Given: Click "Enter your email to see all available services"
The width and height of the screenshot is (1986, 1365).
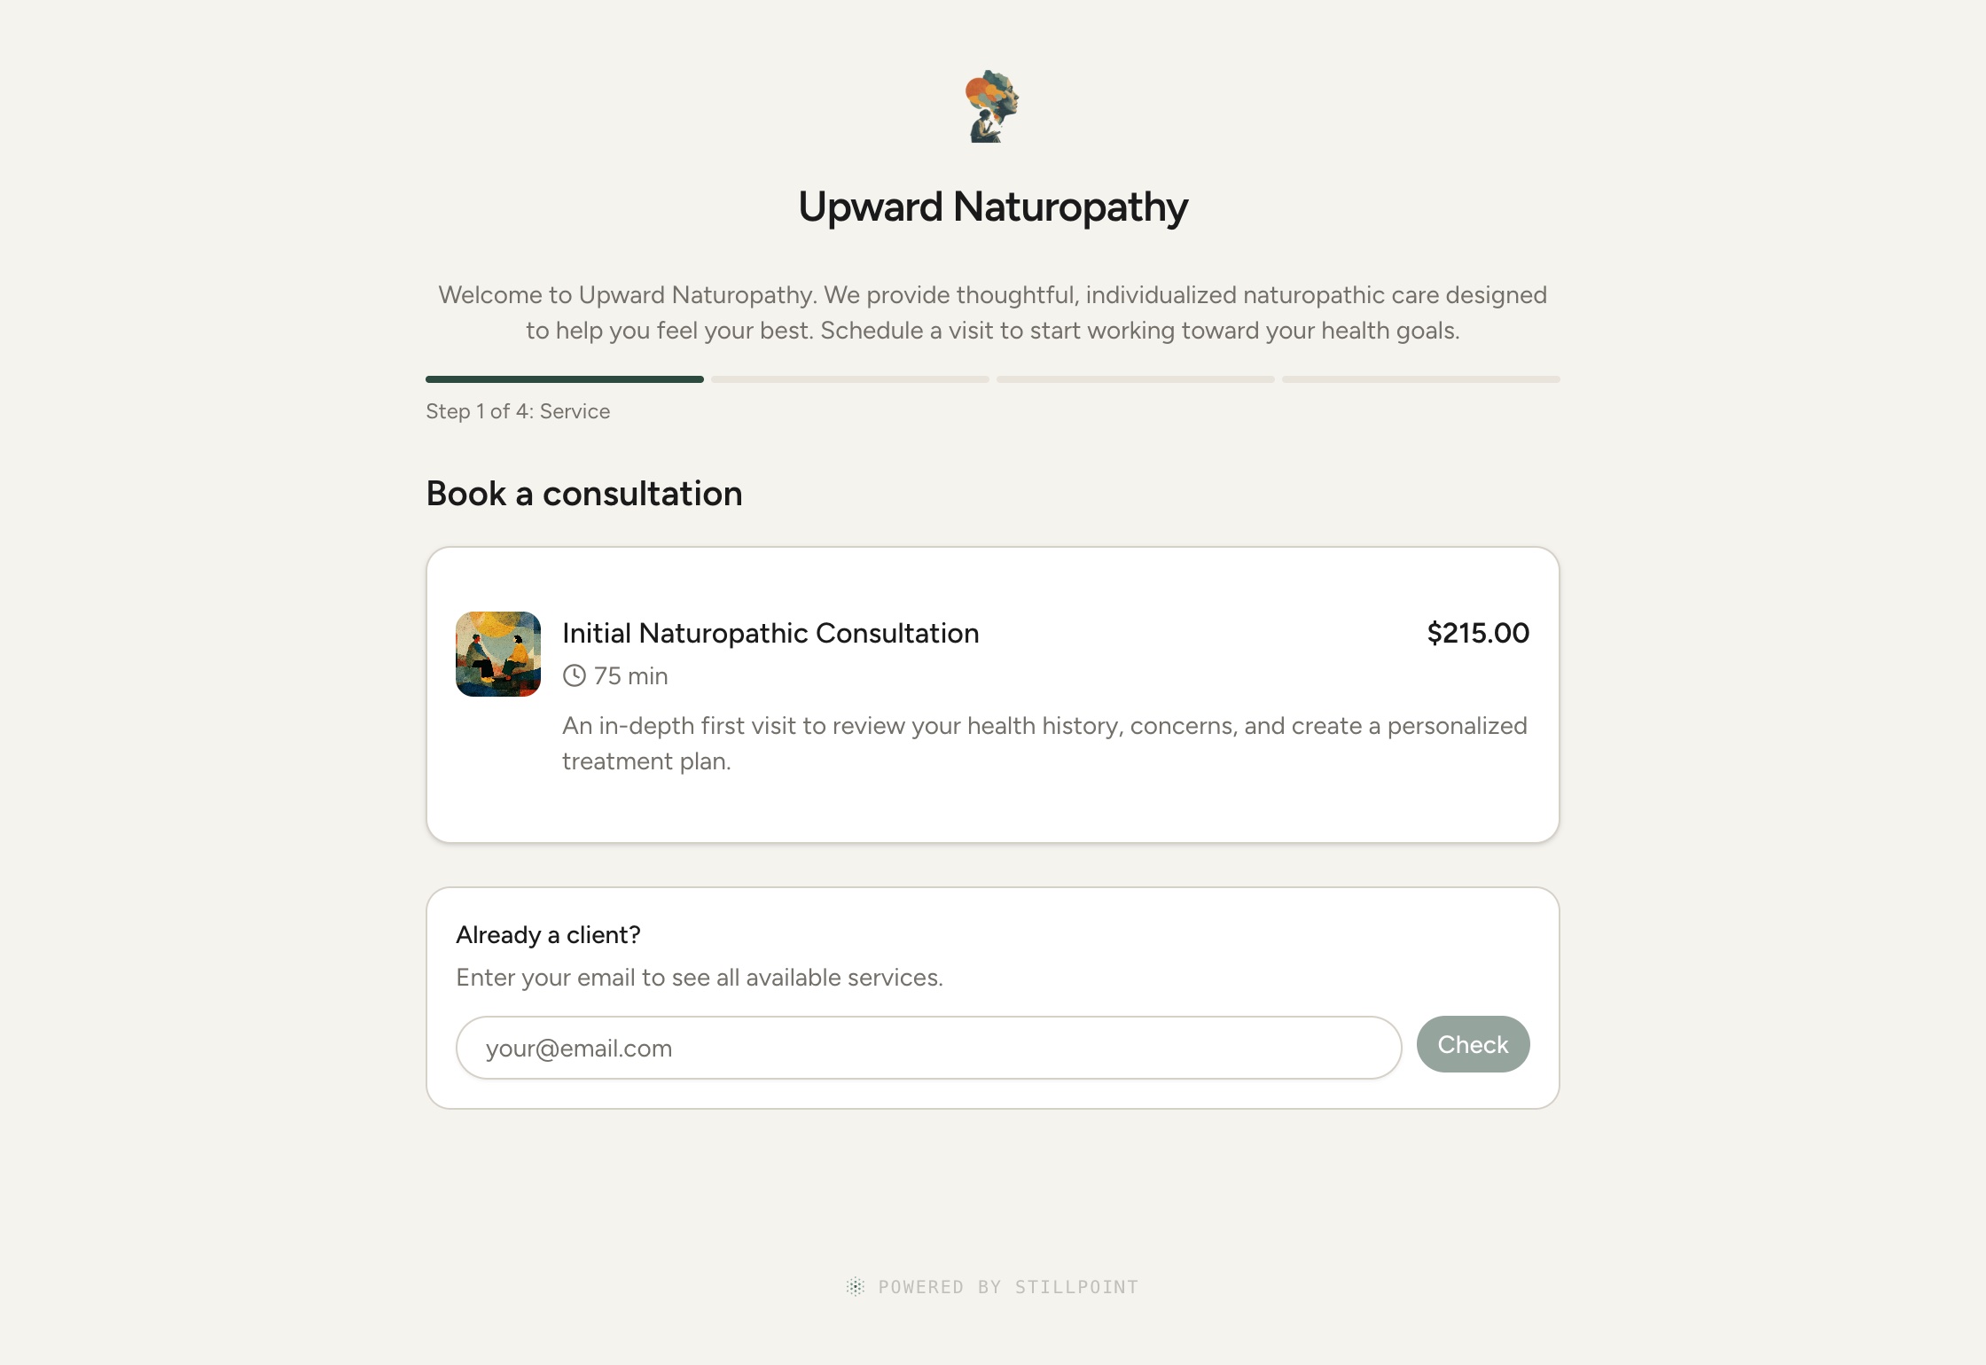Looking at the screenshot, I should pyautogui.click(x=700, y=977).
